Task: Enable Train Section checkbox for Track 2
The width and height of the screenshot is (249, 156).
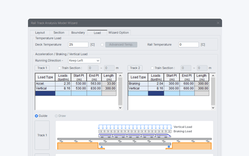Action: pos(152,68)
